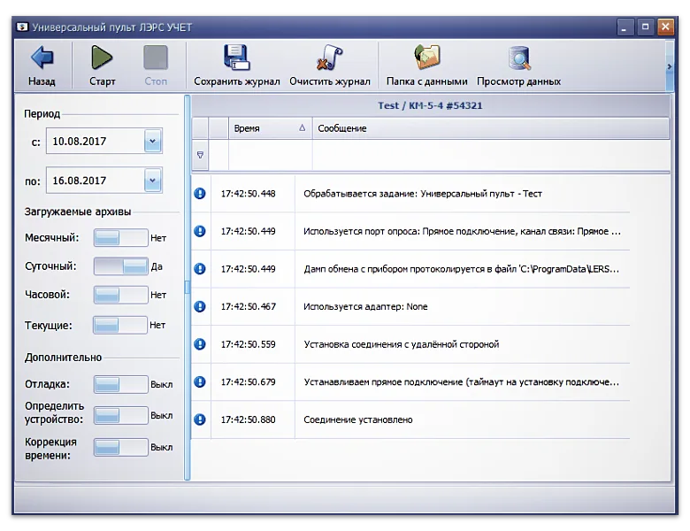Expand the start date 10.08.2017 dropdown
Viewport: 690px width, 531px height.
153,141
